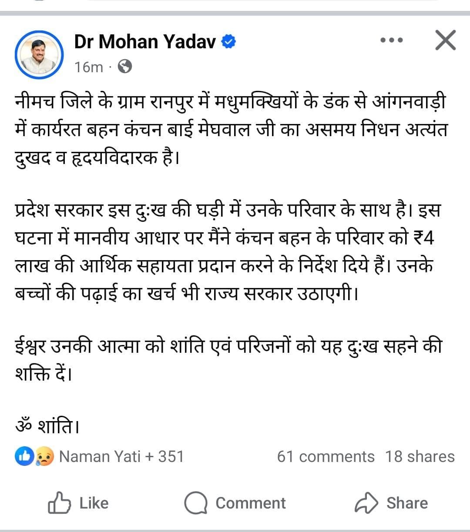View the 18 shares list
The height and width of the screenshot is (532, 470).
tap(420, 456)
